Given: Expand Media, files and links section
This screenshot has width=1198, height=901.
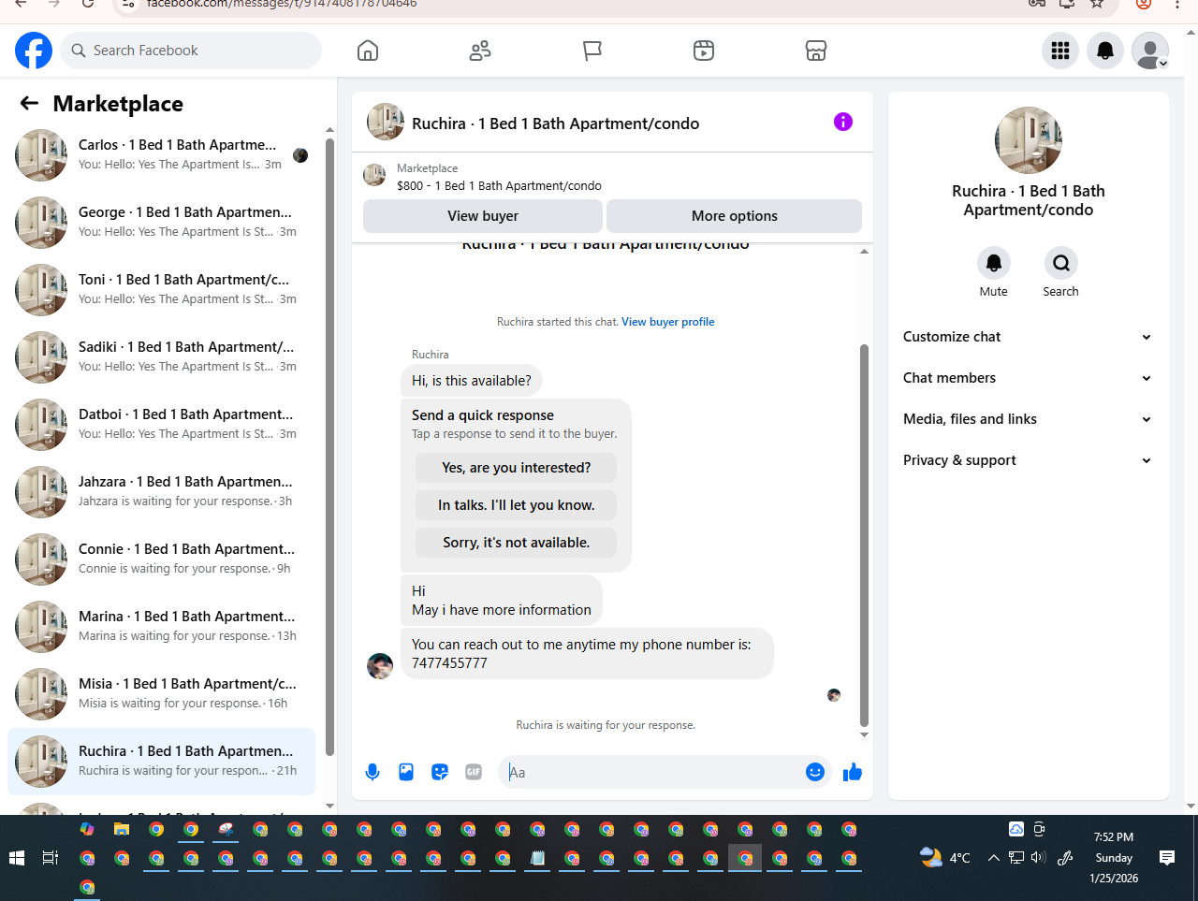Looking at the screenshot, I should pyautogui.click(x=1029, y=419).
